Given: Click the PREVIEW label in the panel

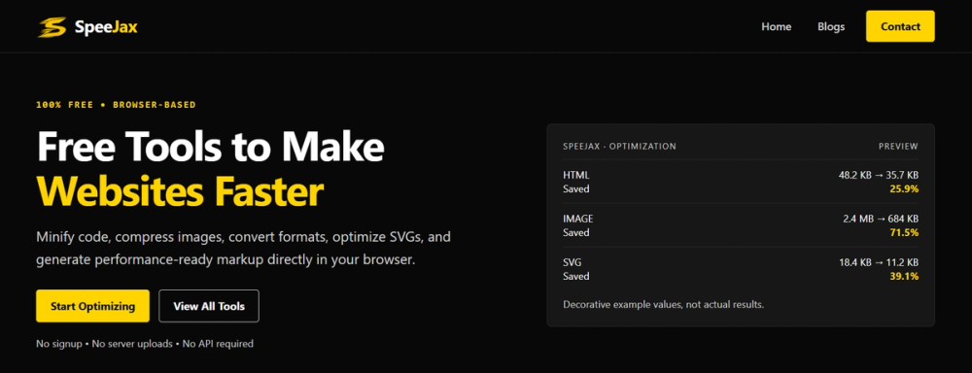Looking at the screenshot, I should click(x=898, y=147).
